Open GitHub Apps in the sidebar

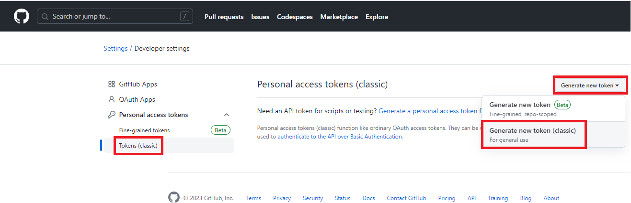point(138,84)
